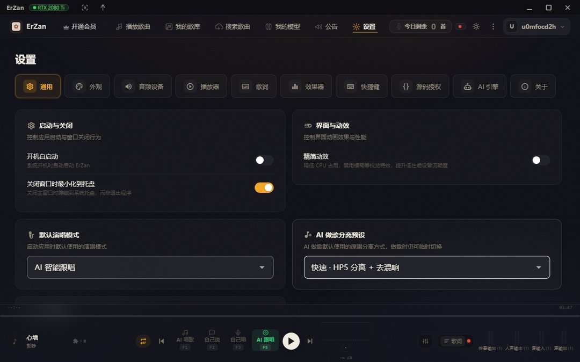
Task: Switch to AI 唱歌 mode (F1)
Action: pos(185,340)
